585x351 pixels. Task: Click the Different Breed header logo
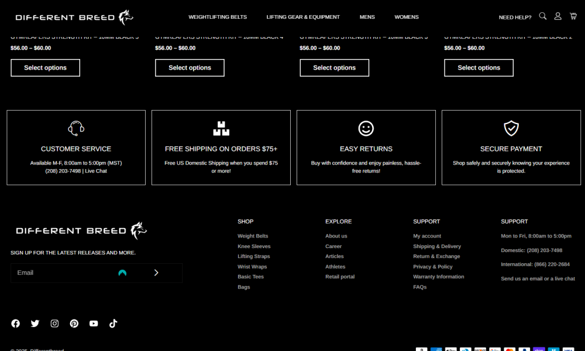coord(74,17)
